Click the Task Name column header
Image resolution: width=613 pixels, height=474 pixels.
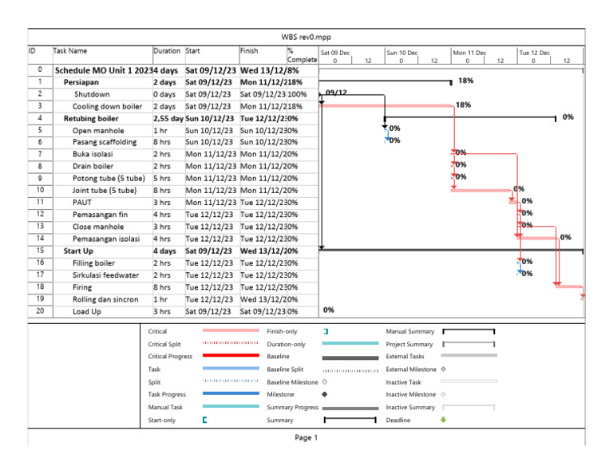pyautogui.click(x=70, y=51)
